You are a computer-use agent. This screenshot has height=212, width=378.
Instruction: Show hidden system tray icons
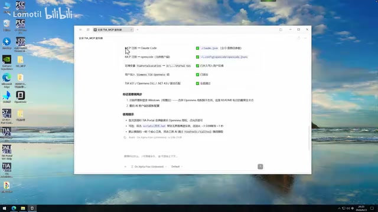pyautogui.click(x=339, y=208)
